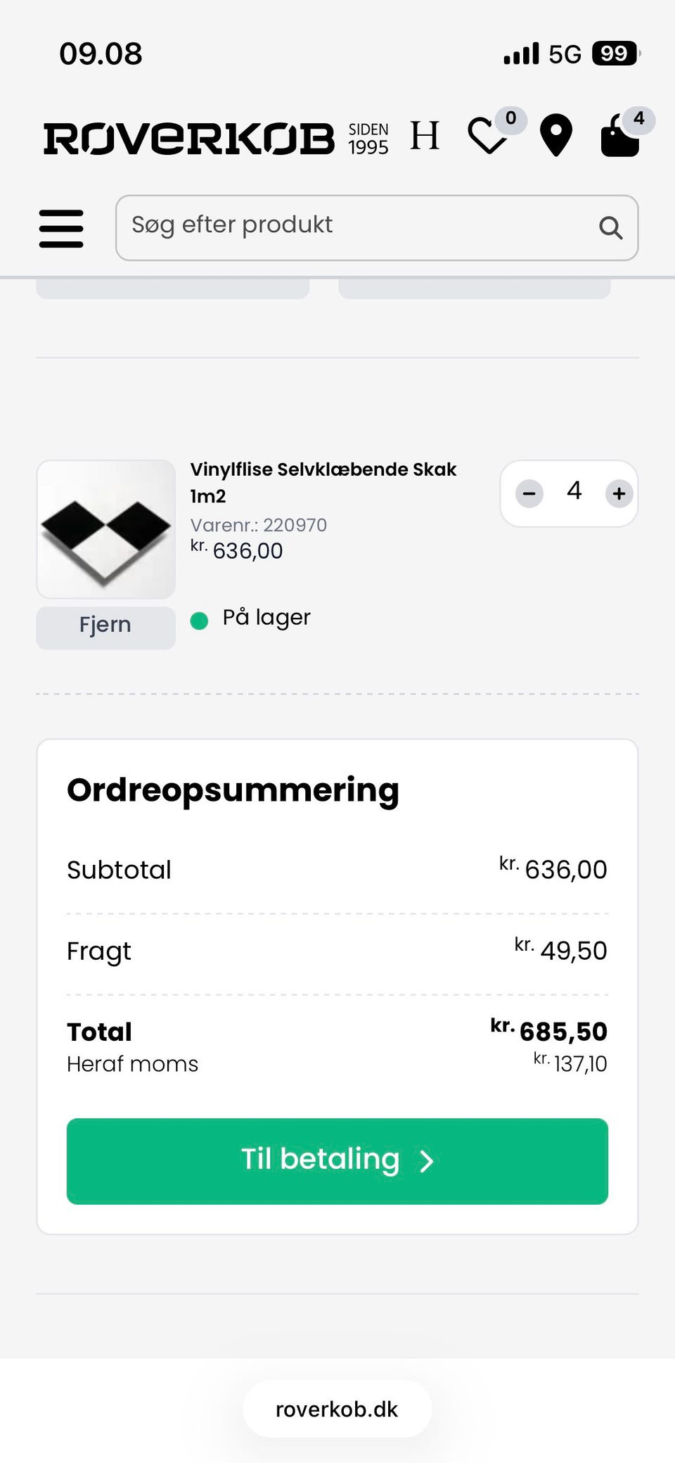Tap the left partially hidden grey button
Viewport: 675px width, 1463px height.
pyautogui.click(x=172, y=289)
